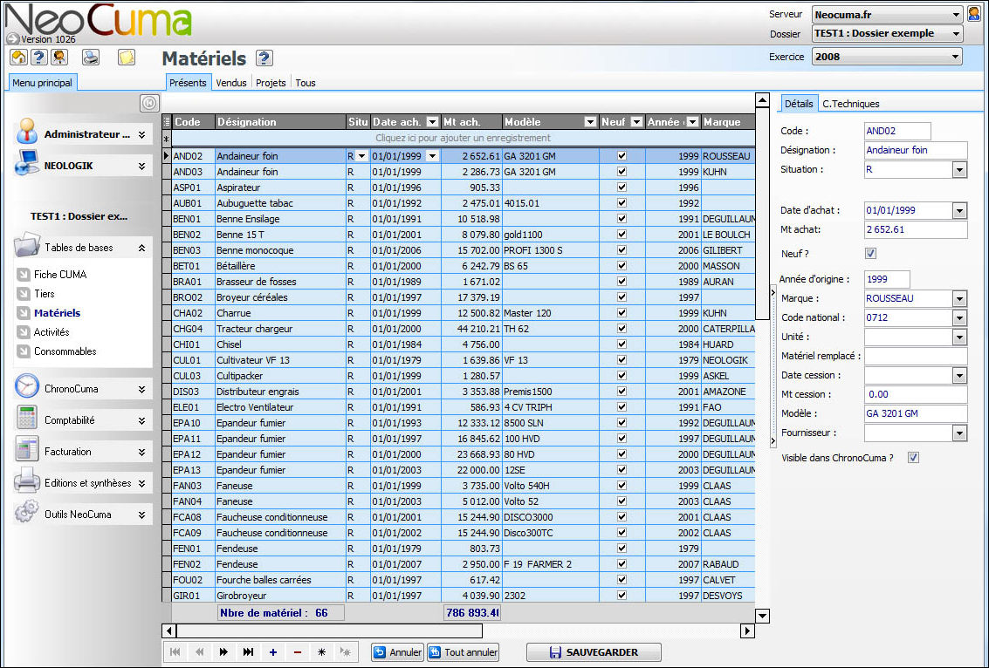Open Modèle column filter dropdown

[x=590, y=122]
